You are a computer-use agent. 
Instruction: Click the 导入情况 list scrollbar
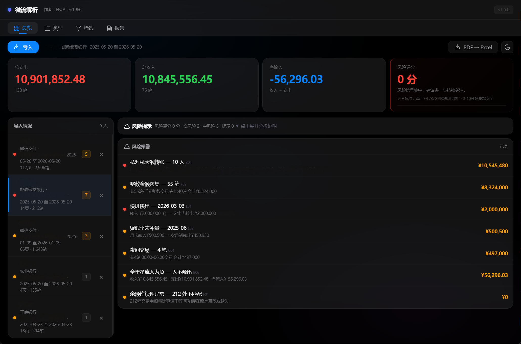tap(112, 235)
